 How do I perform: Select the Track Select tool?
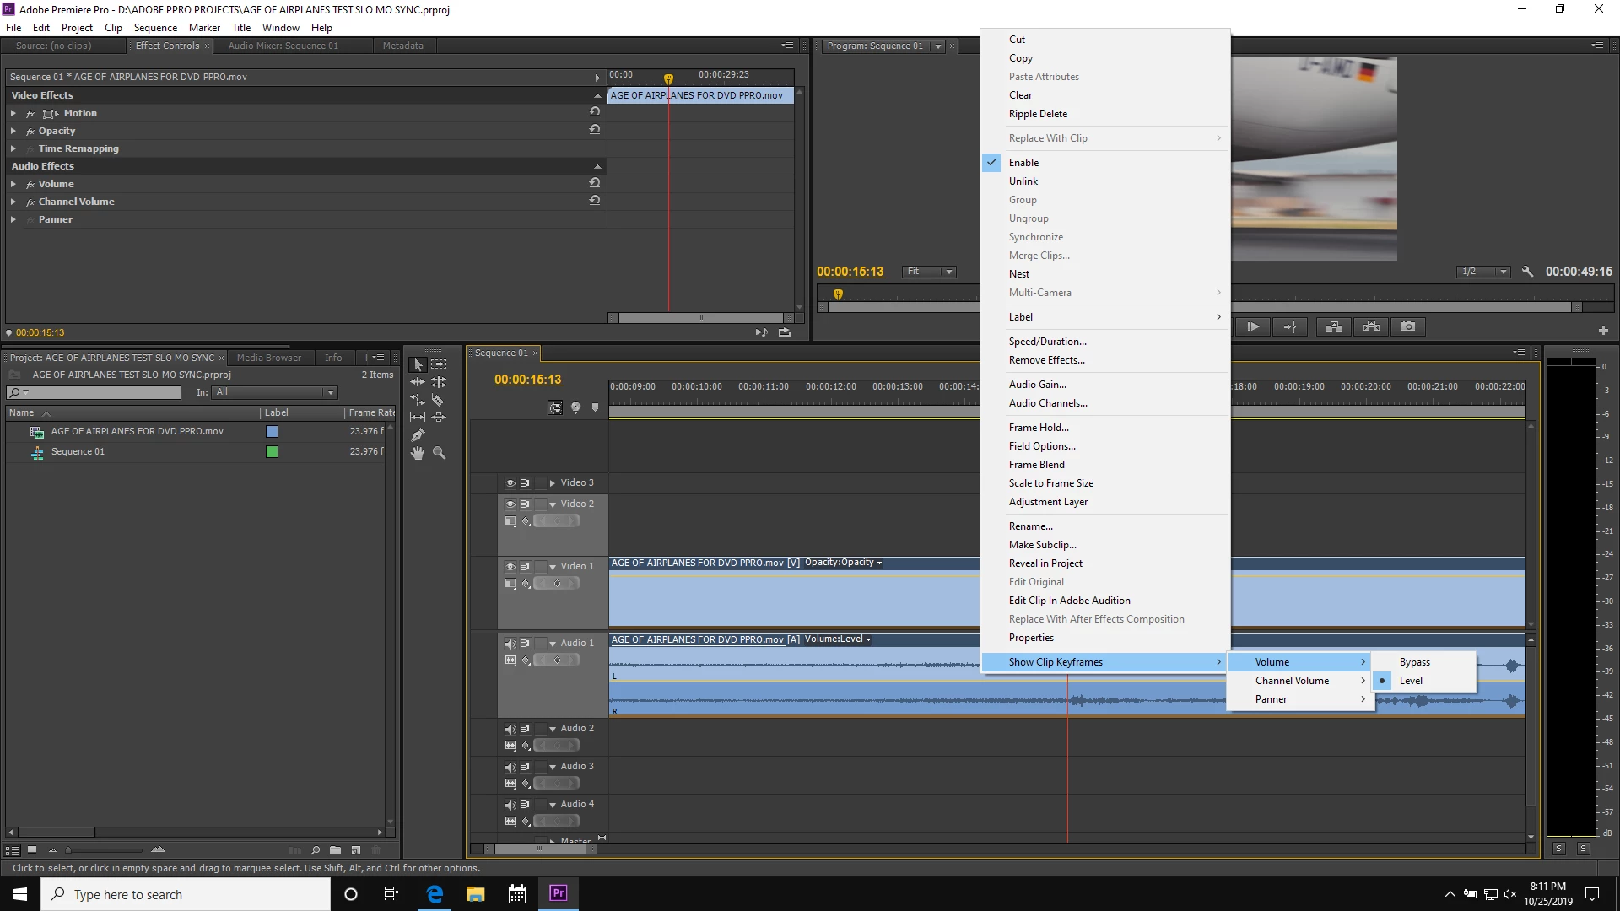439,364
